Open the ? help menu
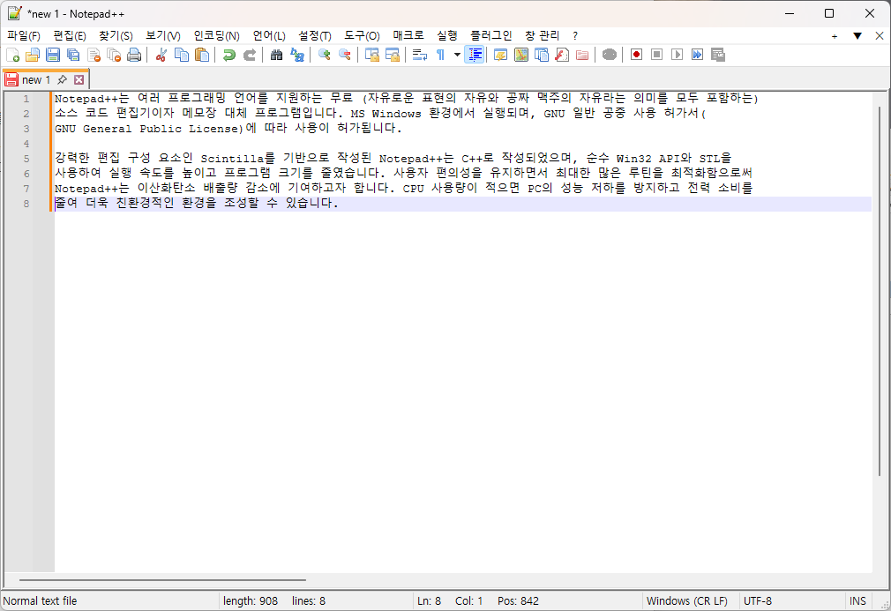The image size is (891, 611). coord(575,36)
